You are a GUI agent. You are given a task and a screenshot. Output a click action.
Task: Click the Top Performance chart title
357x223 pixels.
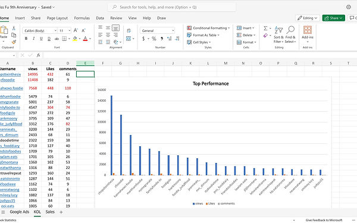[x=211, y=83]
